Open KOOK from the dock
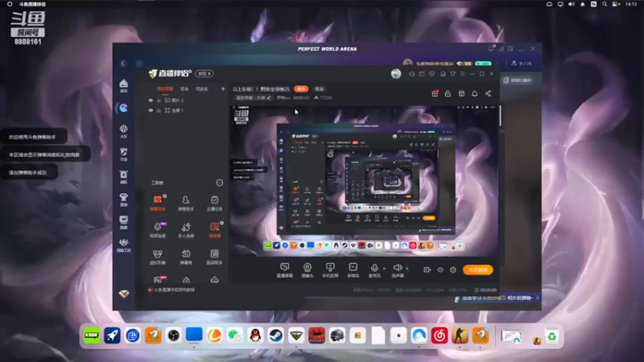The image size is (644, 362). pos(91,335)
